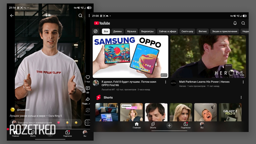Image resolution: width=256 pixels, height=144 pixels.
Task: Open 'Shorts' tab in the YouTube home window
Action: pyautogui.click(x=153, y=125)
